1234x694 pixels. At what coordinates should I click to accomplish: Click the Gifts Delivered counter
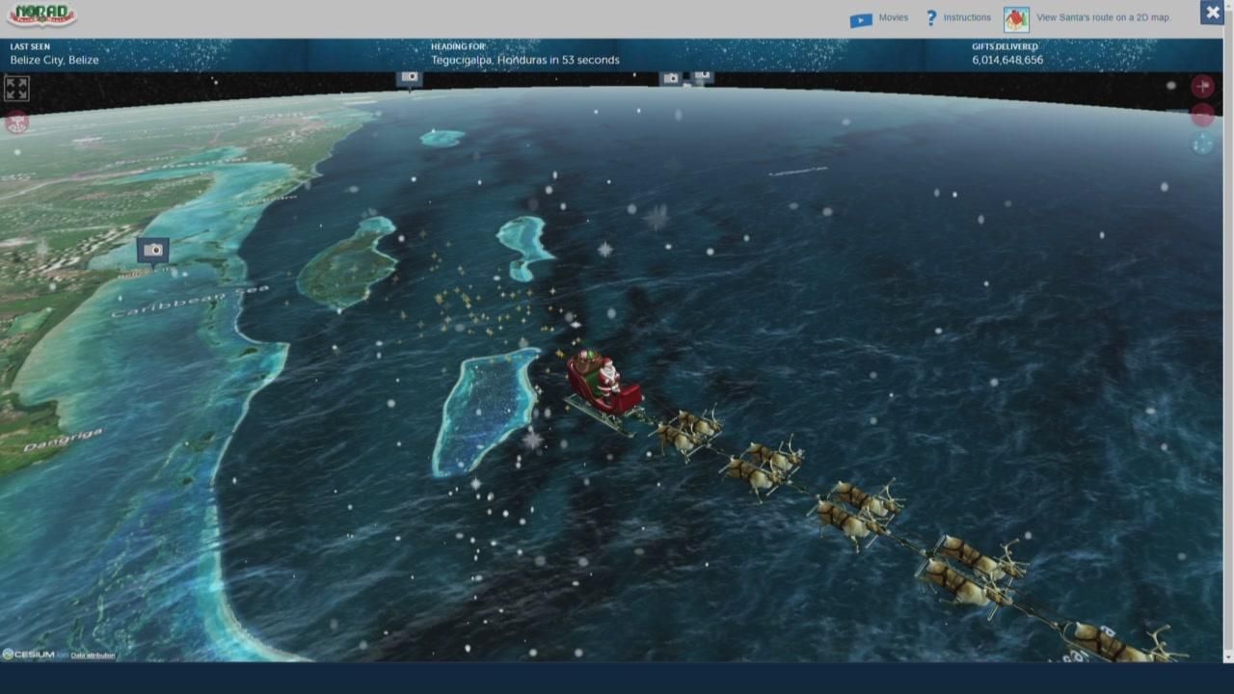pyautogui.click(x=1006, y=60)
